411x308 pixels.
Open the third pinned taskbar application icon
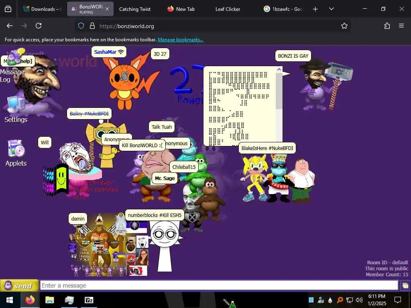[x=69, y=300]
